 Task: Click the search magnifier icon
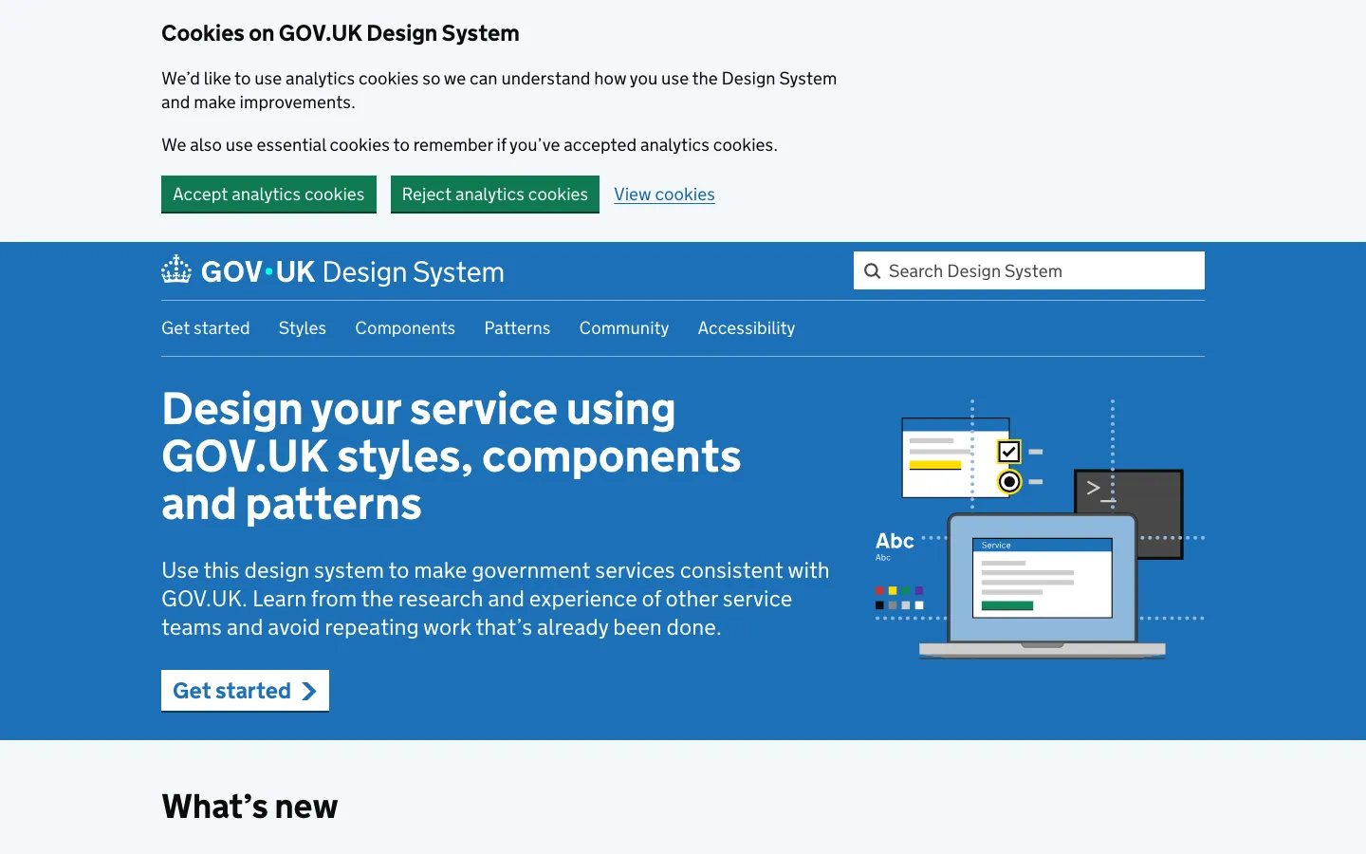872,271
